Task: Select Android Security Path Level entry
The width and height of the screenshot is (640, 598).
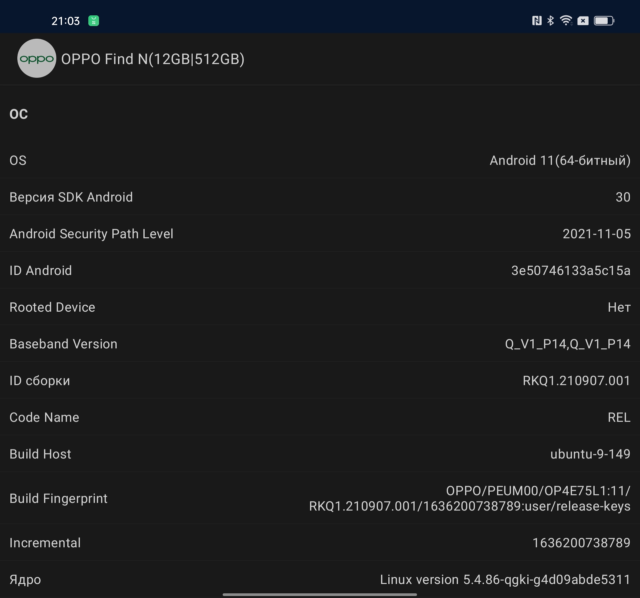Action: [x=320, y=234]
